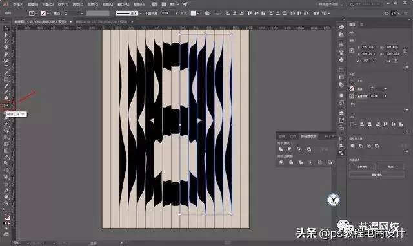413x246 pixels.
Task: Select the Rectangle tool
Action: tap(6, 79)
